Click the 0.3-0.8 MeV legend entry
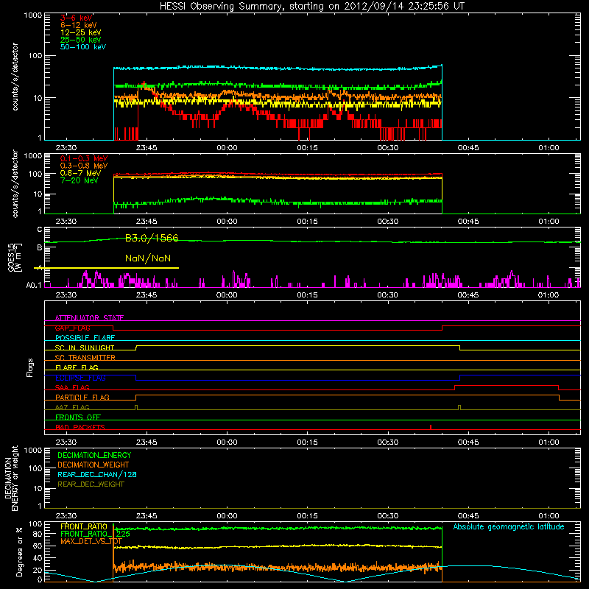This screenshot has height=589, width=589. [x=84, y=166]
